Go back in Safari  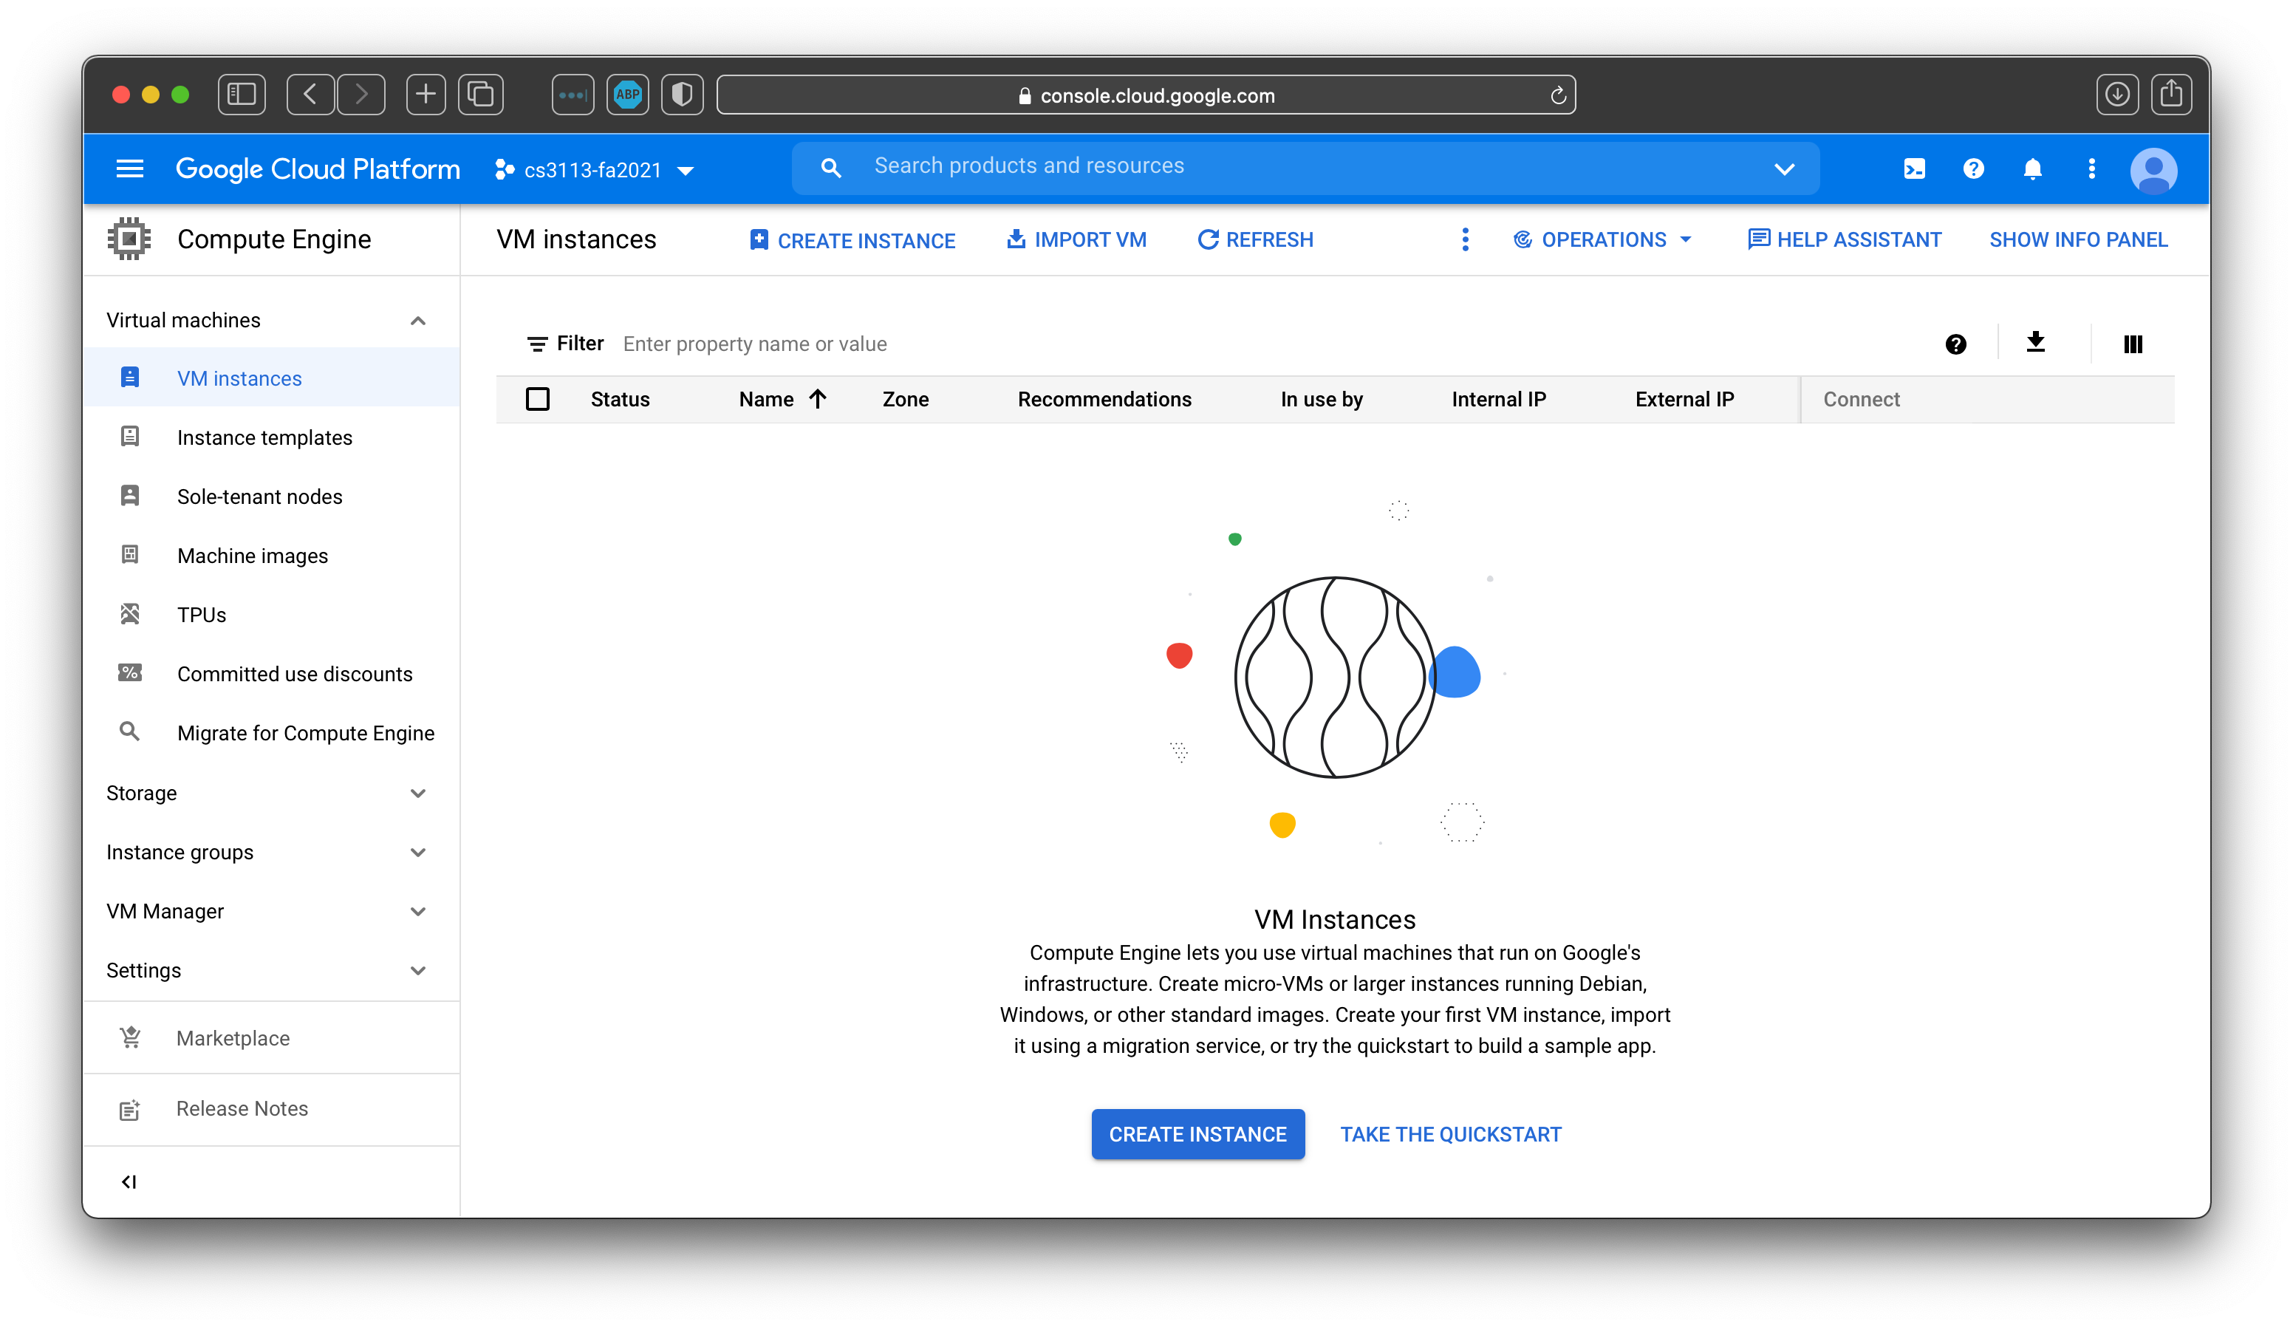coord(310,94)
